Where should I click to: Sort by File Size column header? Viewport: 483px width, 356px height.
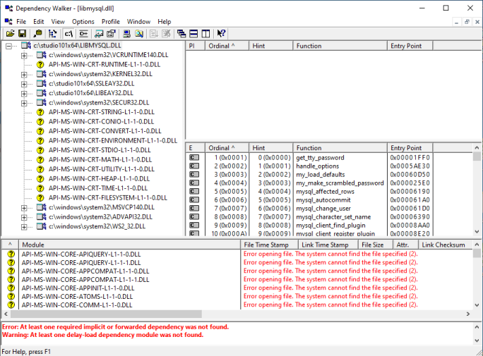point(376,245)
